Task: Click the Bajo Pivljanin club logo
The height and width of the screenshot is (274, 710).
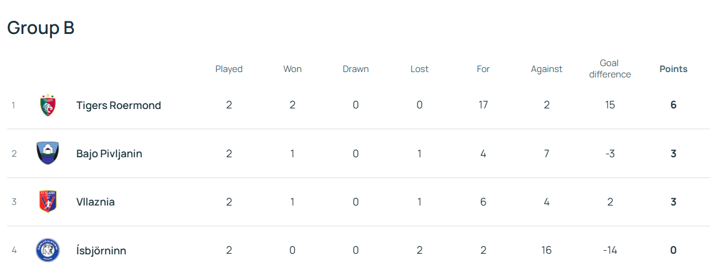Action: tap(48, 154)
